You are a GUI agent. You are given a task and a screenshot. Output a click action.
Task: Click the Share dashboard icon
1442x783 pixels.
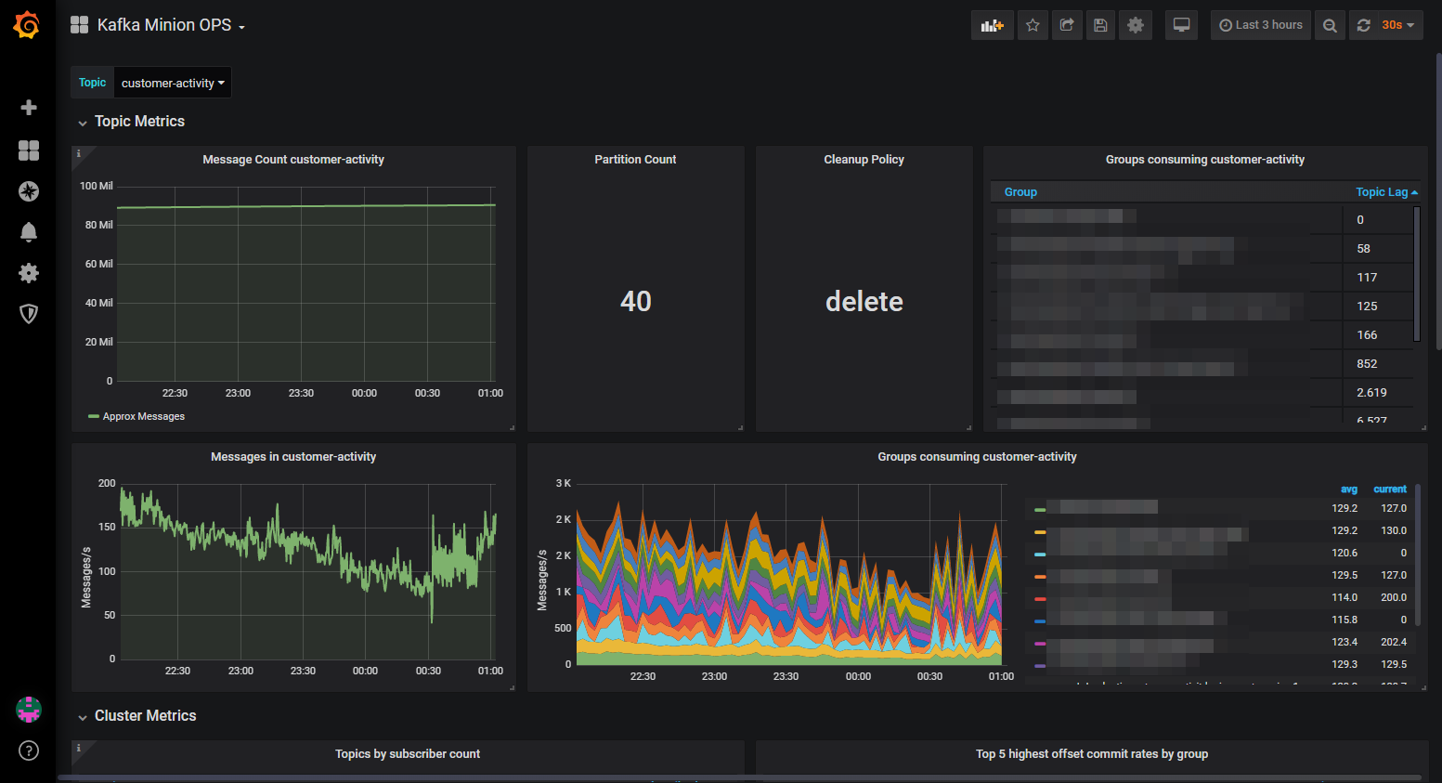1067,25
